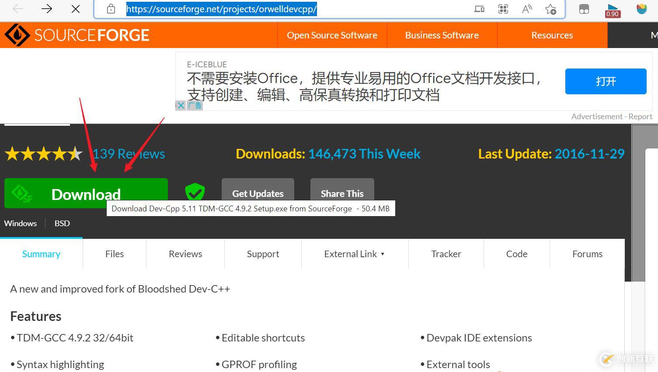This screenshot has height=372, width=658.
Task: Add this page to favorites star icon
Action: (551, 9)
